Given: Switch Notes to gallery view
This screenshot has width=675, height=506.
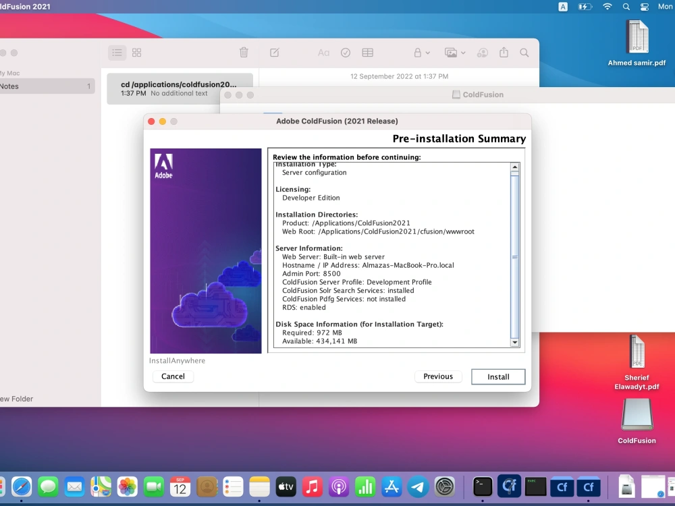Looking at the screenshot, I should pos(136,53).
